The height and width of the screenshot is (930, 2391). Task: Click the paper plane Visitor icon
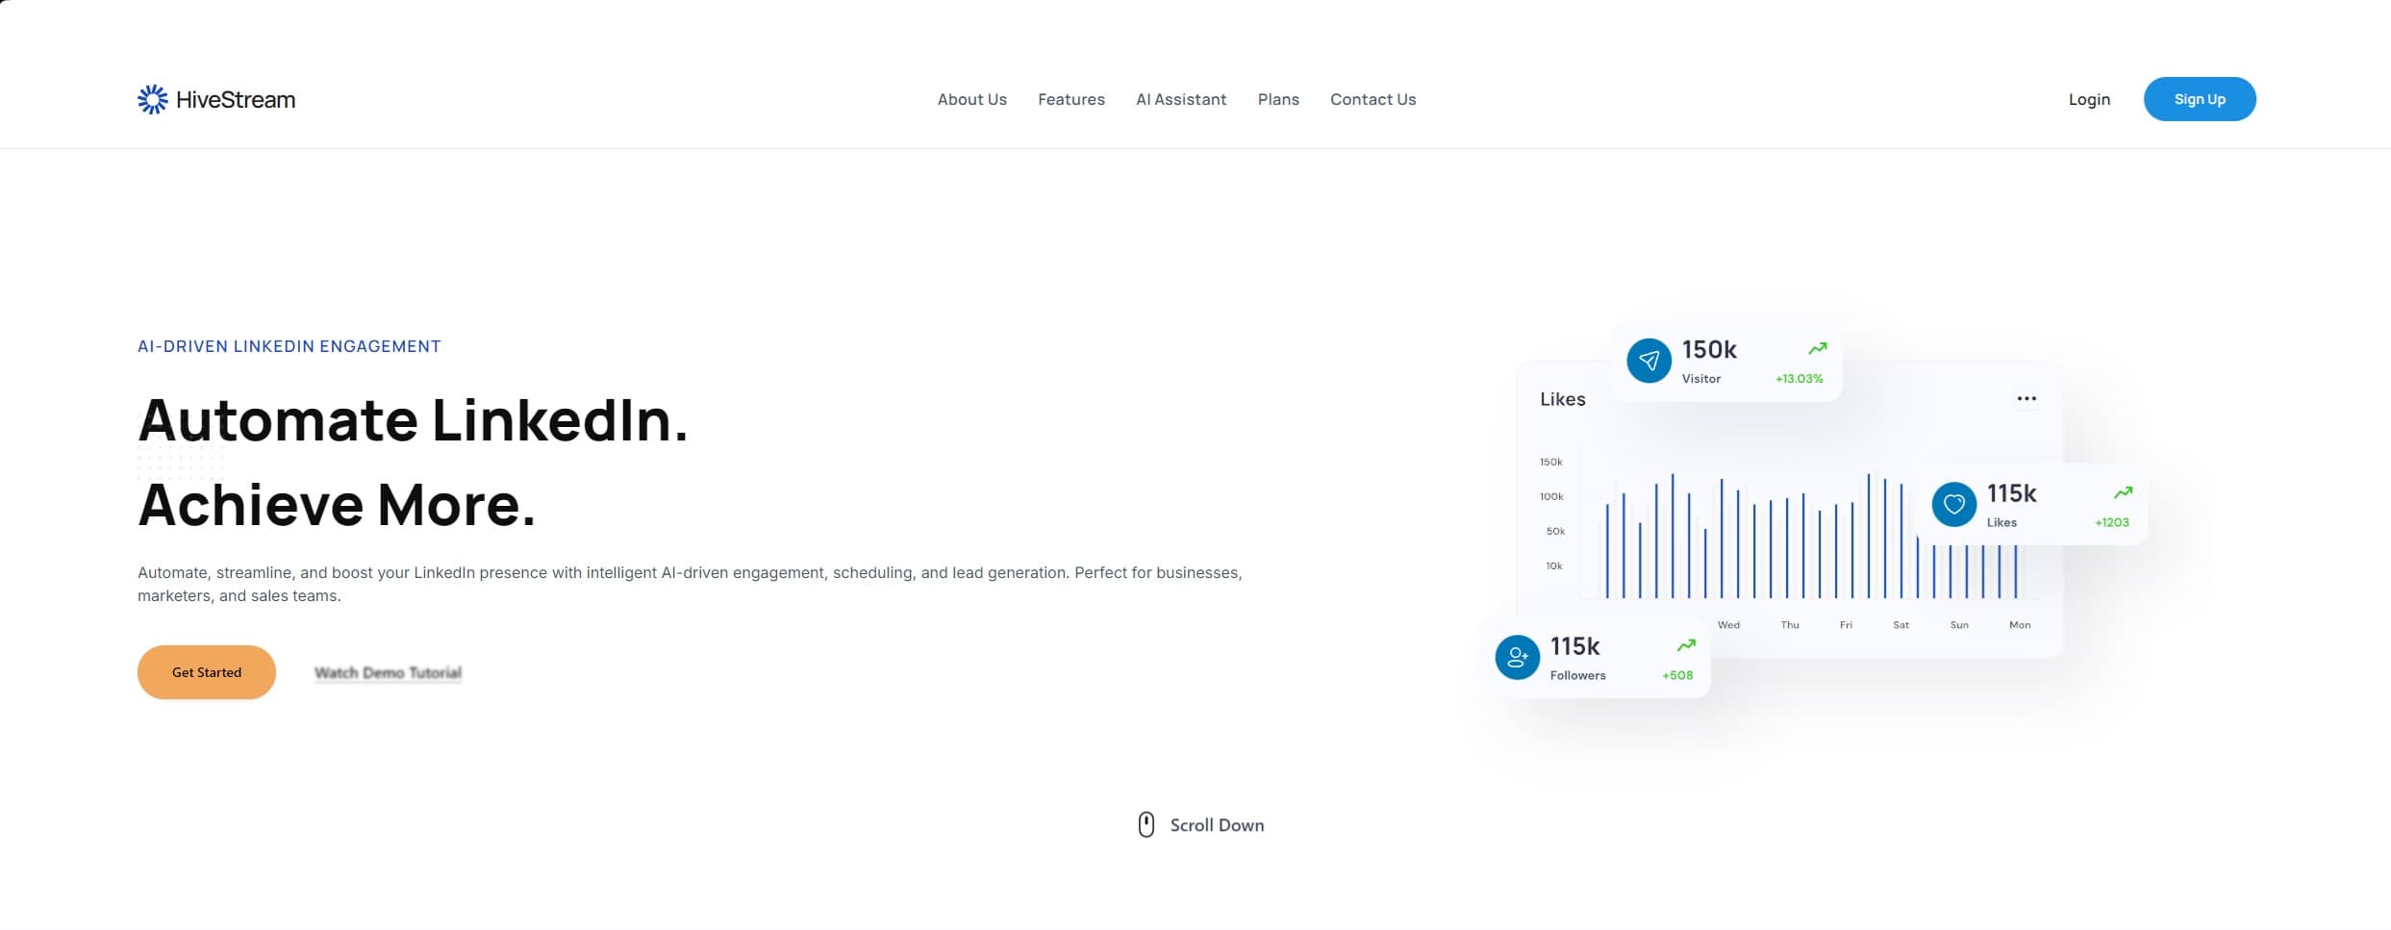pyautogui.click(x=1649, y=361)
